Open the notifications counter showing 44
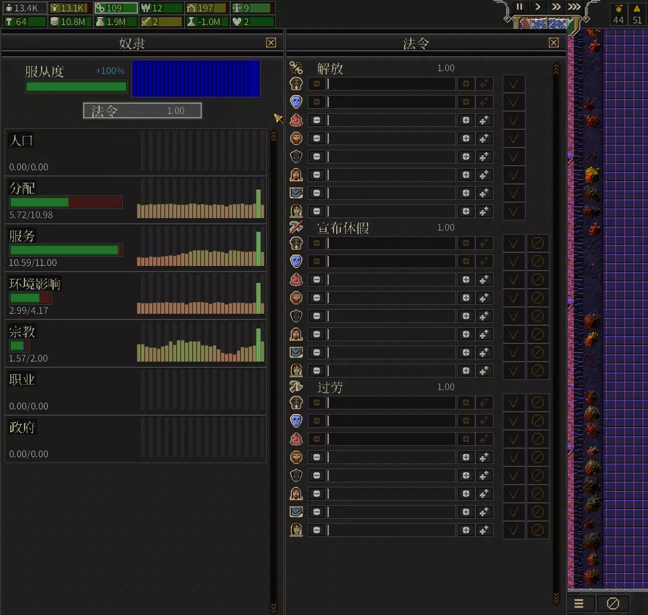 (x=618, y=14)
